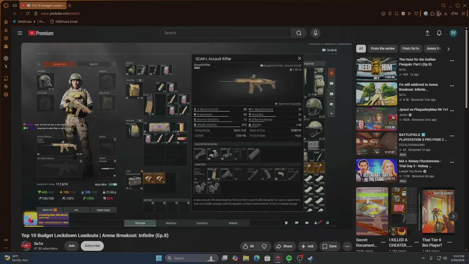This screenshot has height=264, width=469.
Task: Open Opera easy setup menu icon
Action: pos(463,14)
